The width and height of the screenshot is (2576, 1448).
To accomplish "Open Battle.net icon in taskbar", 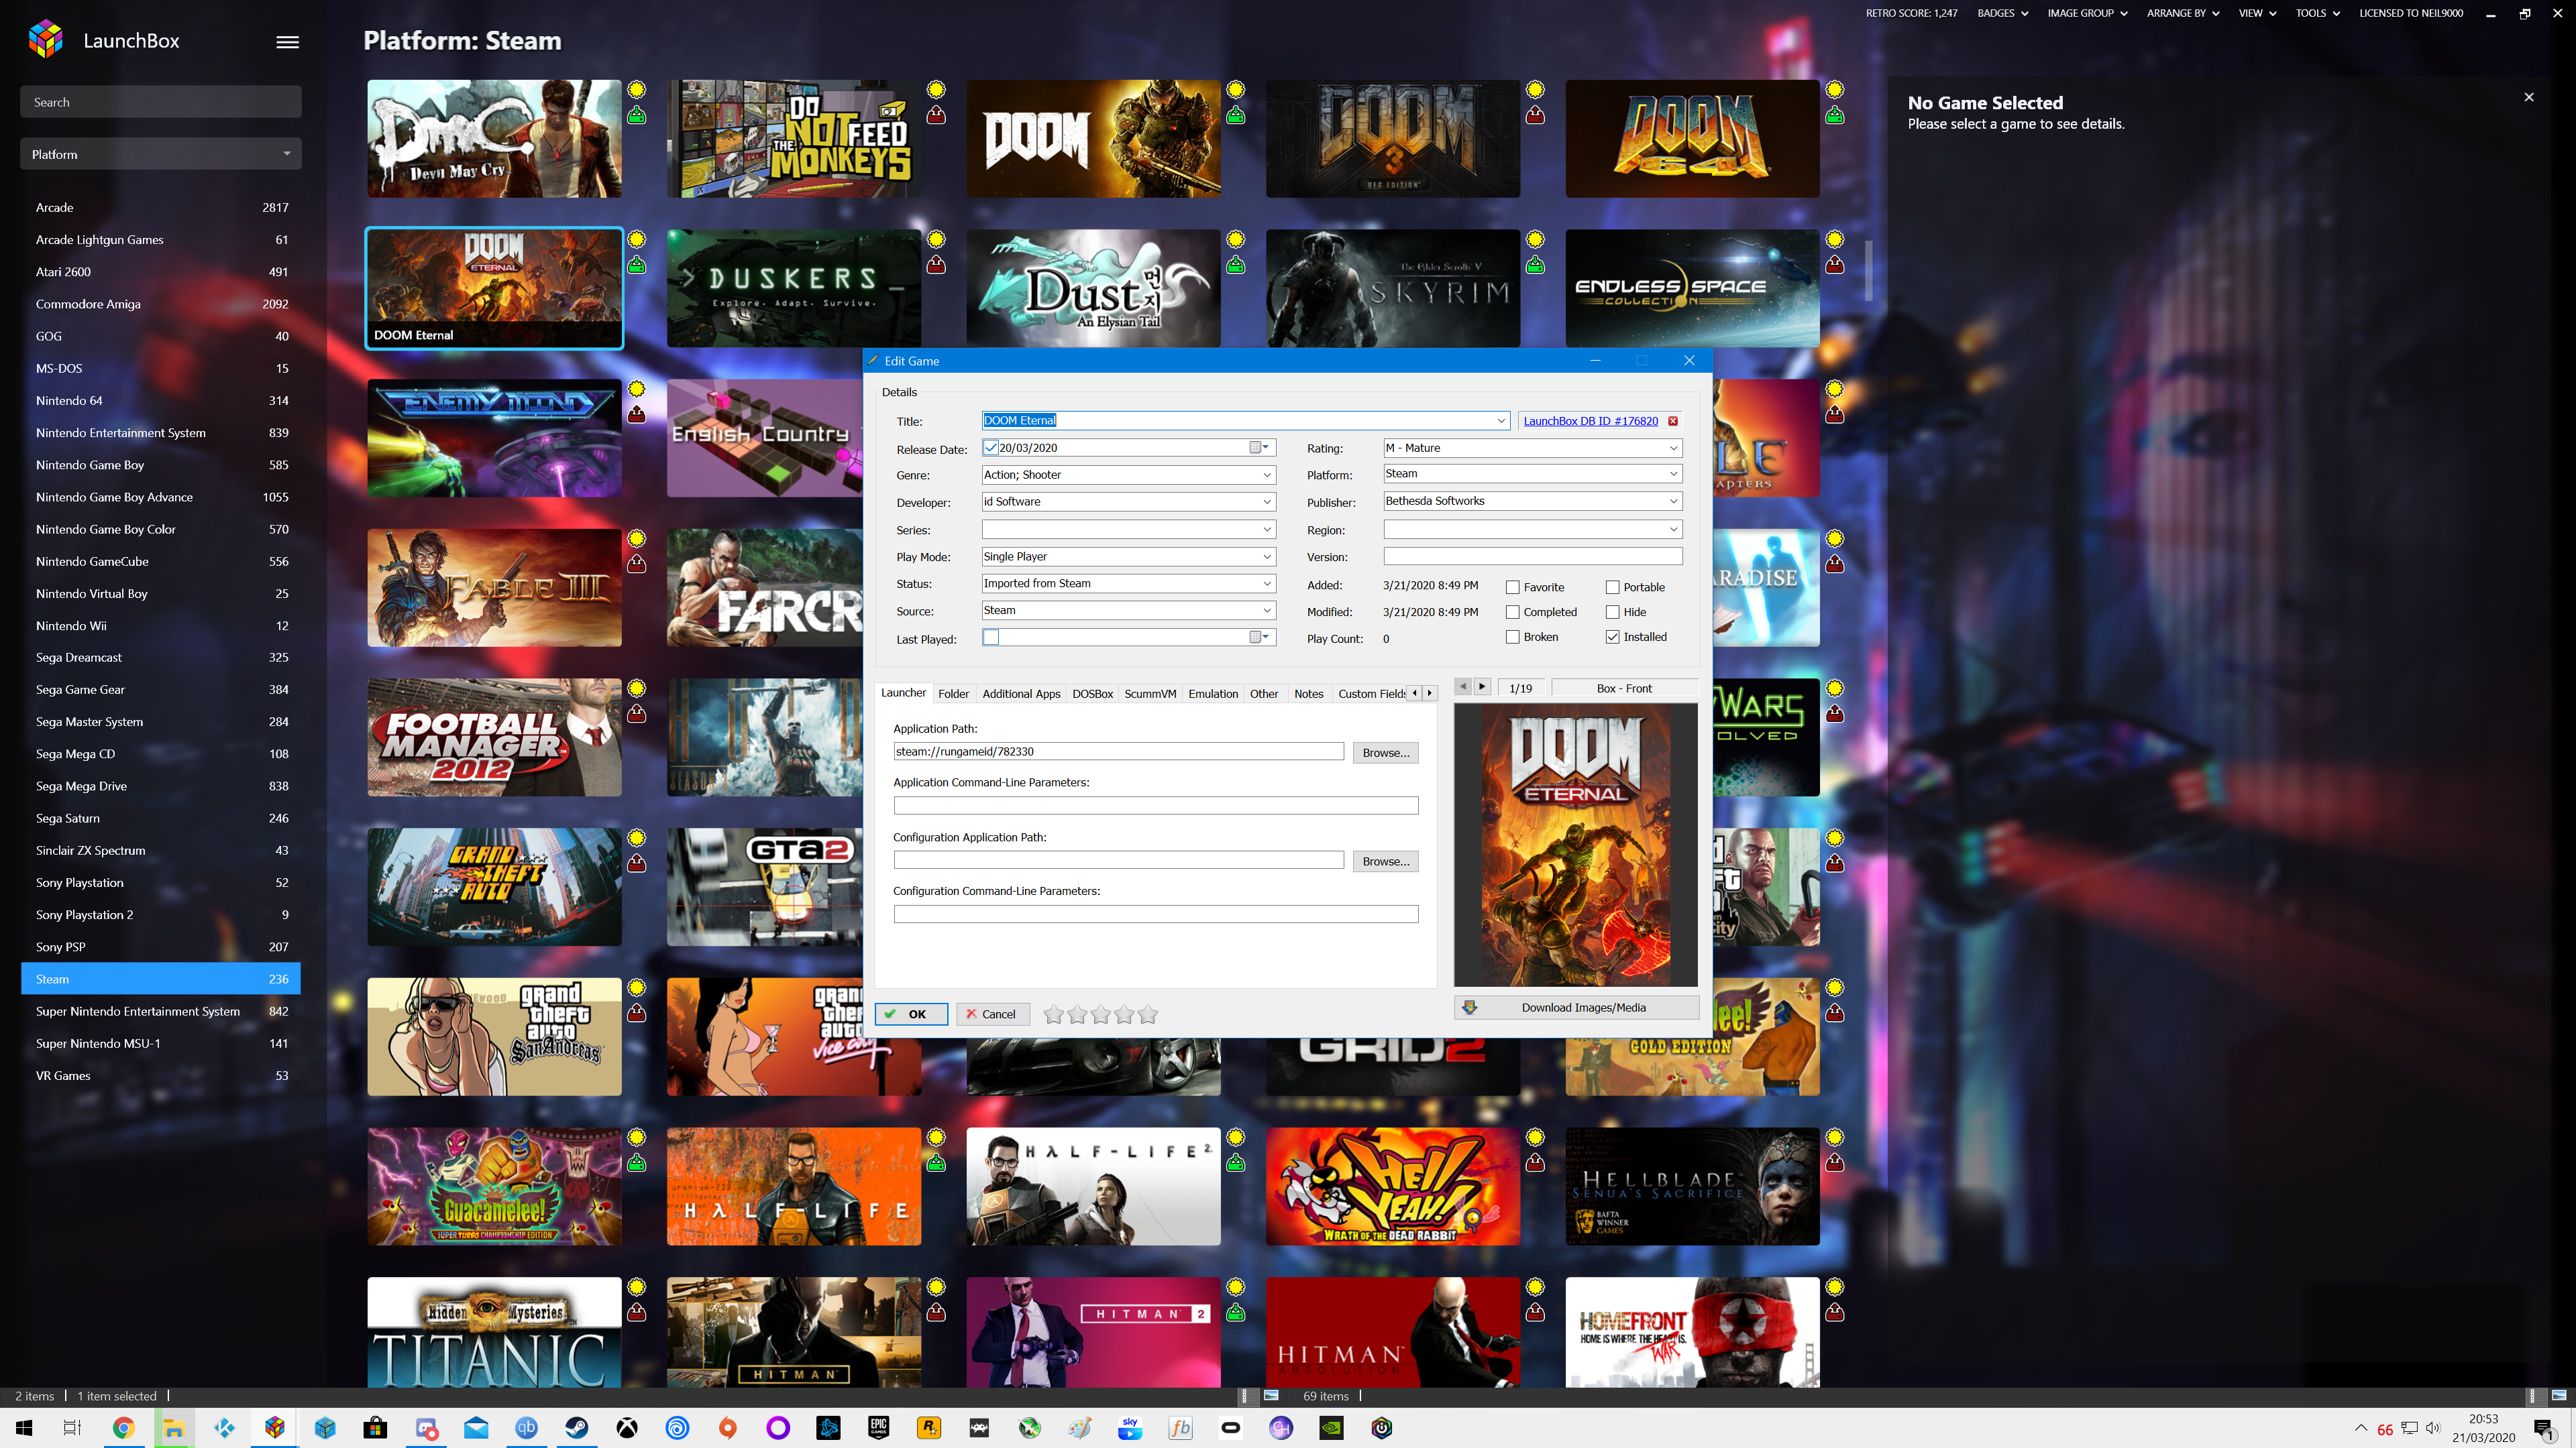I will [x=828, y=1428].
